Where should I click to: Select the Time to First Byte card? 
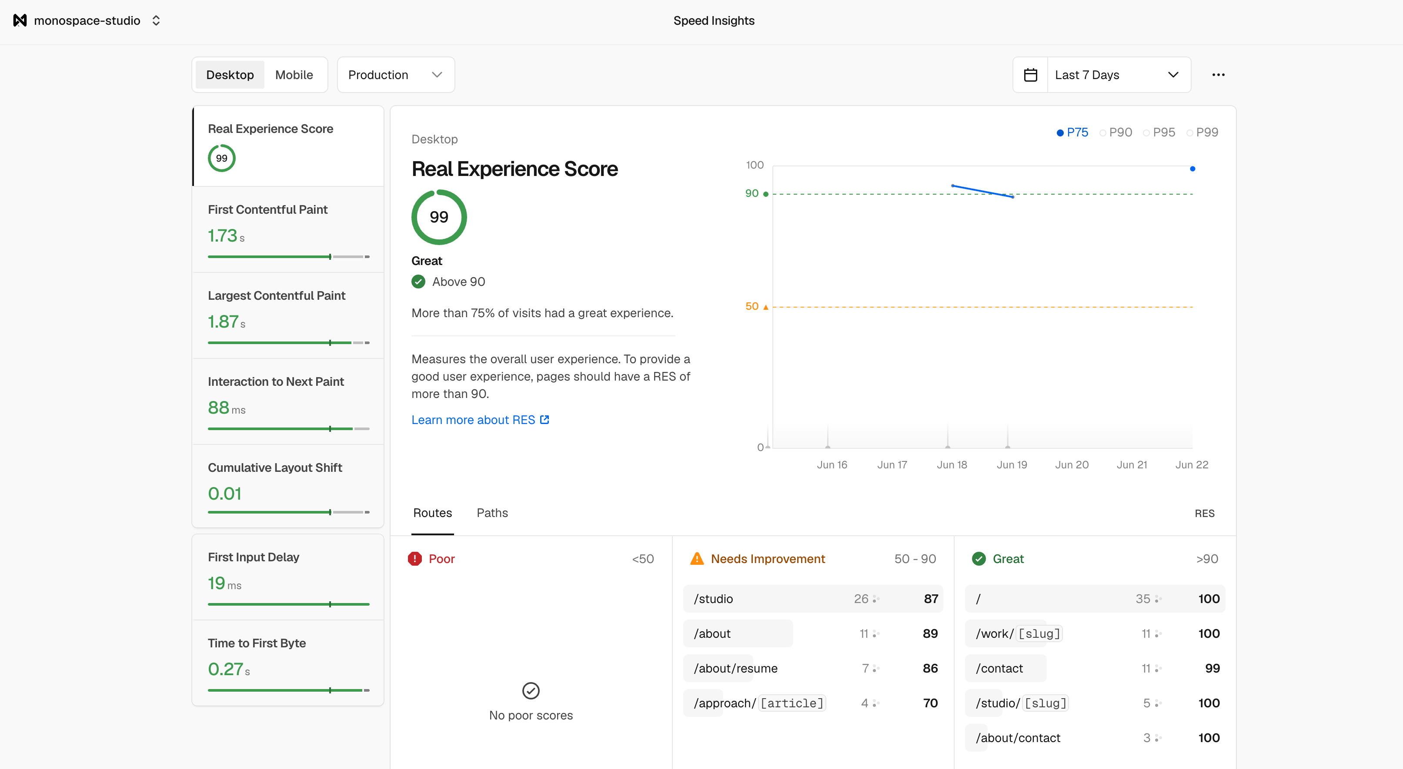(288, 663)
